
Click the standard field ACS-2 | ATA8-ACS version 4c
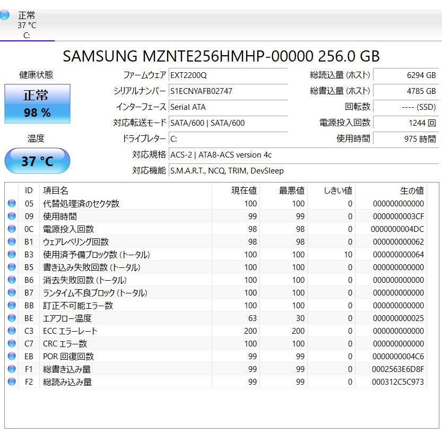coord(304,155)
